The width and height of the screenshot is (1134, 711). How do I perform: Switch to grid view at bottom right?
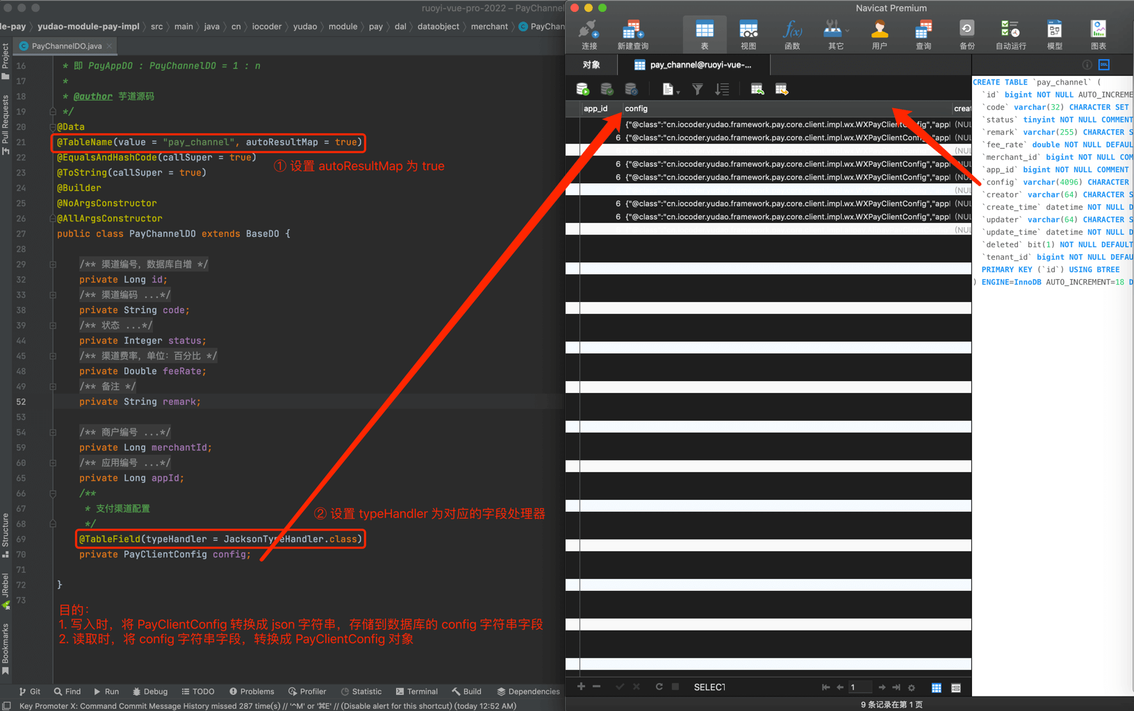click(936, 687)
